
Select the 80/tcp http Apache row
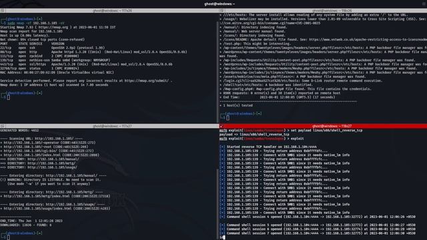pyautogui.click(x=93, y=52)
